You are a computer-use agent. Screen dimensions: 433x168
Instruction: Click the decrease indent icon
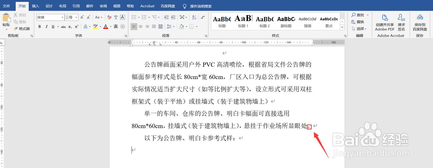166,17
